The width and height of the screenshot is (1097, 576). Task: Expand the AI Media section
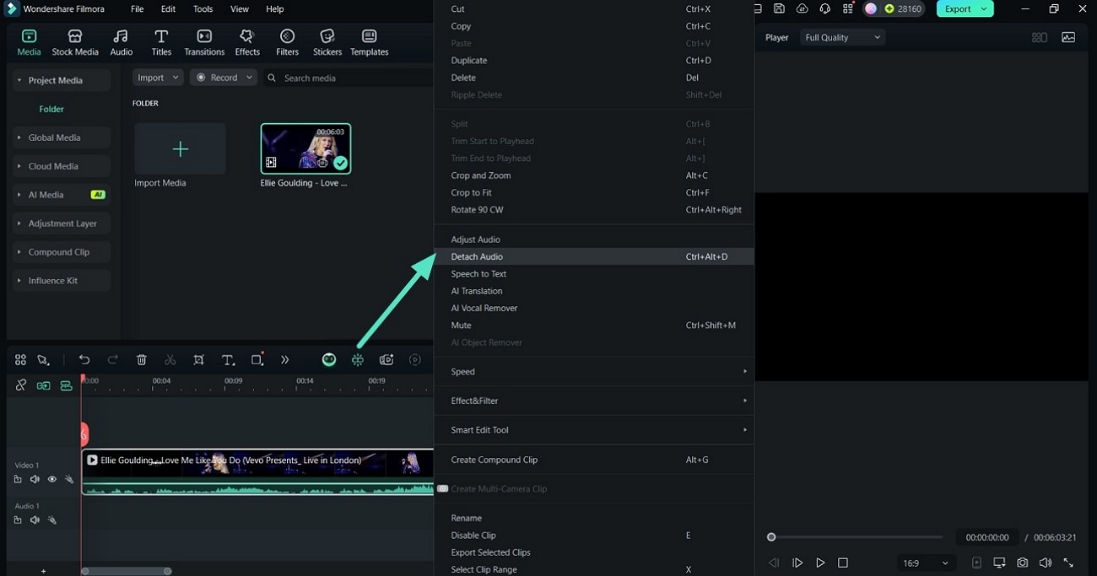click(x=62, y=195)
